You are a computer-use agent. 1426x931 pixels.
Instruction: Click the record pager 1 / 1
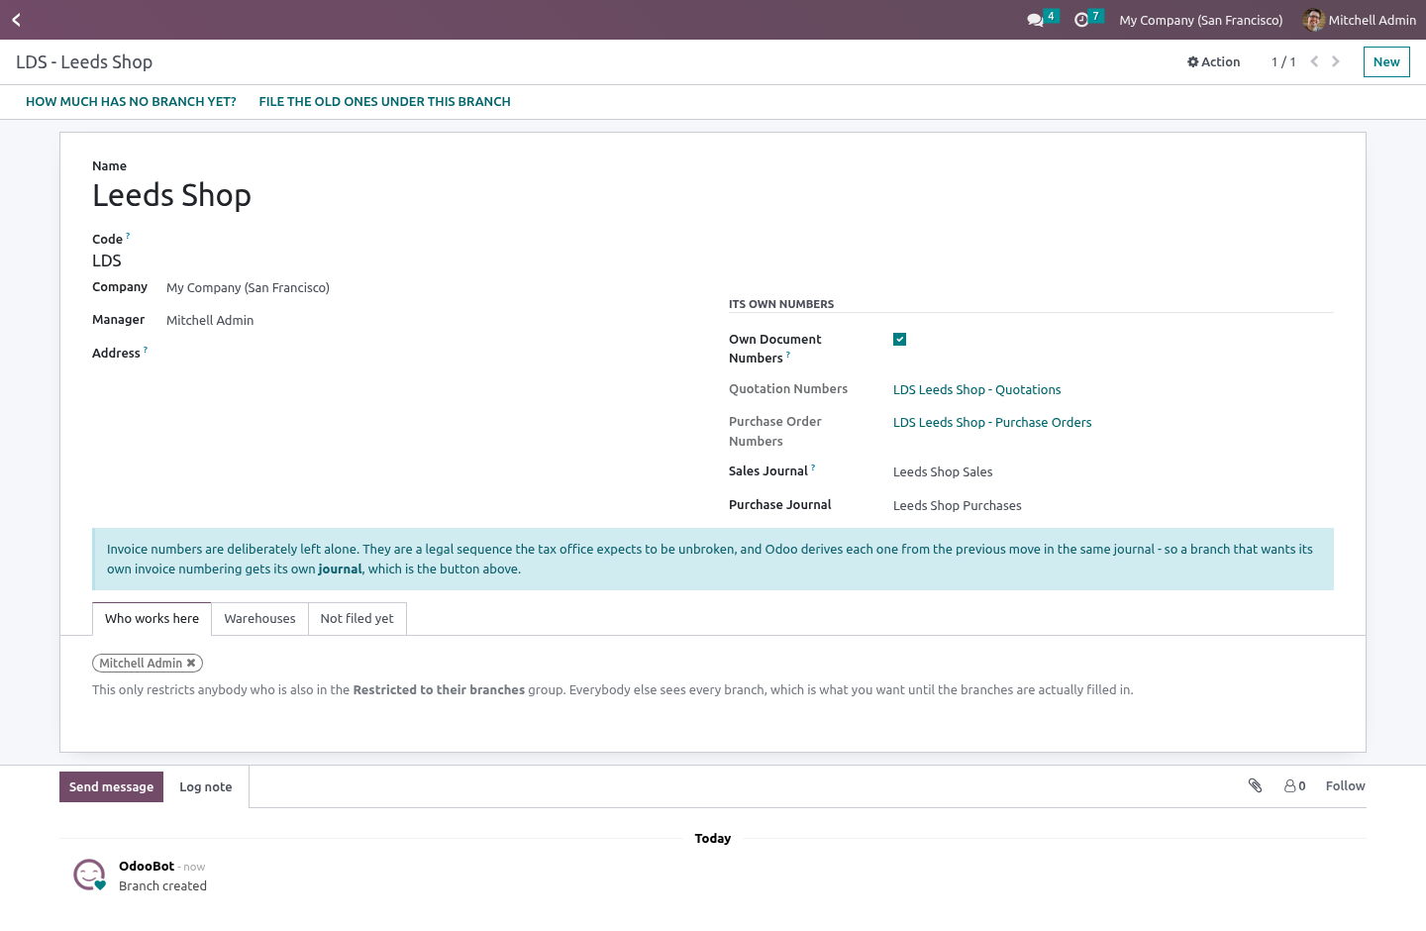[1283, 62]
